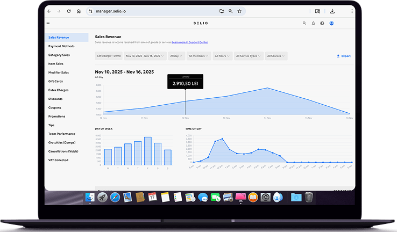Image resolution: width=397 pixels, height=232 pixels.
Task: Go to Team Performance report
Action: pyautogui.click(x=62, y=134)
